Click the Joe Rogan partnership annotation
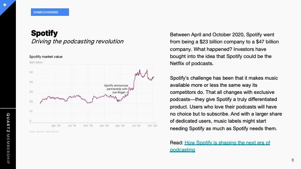 116,89
